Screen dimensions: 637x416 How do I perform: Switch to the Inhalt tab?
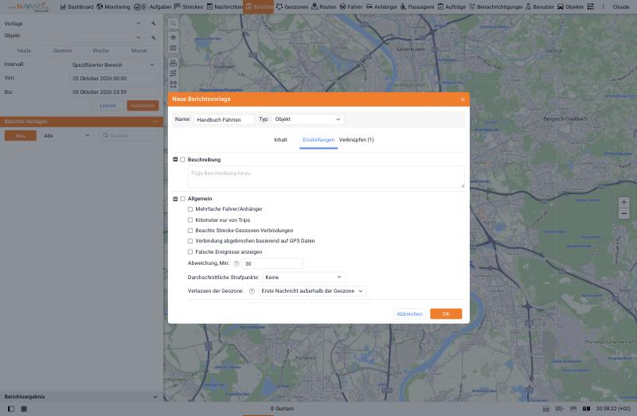point(281,140)
